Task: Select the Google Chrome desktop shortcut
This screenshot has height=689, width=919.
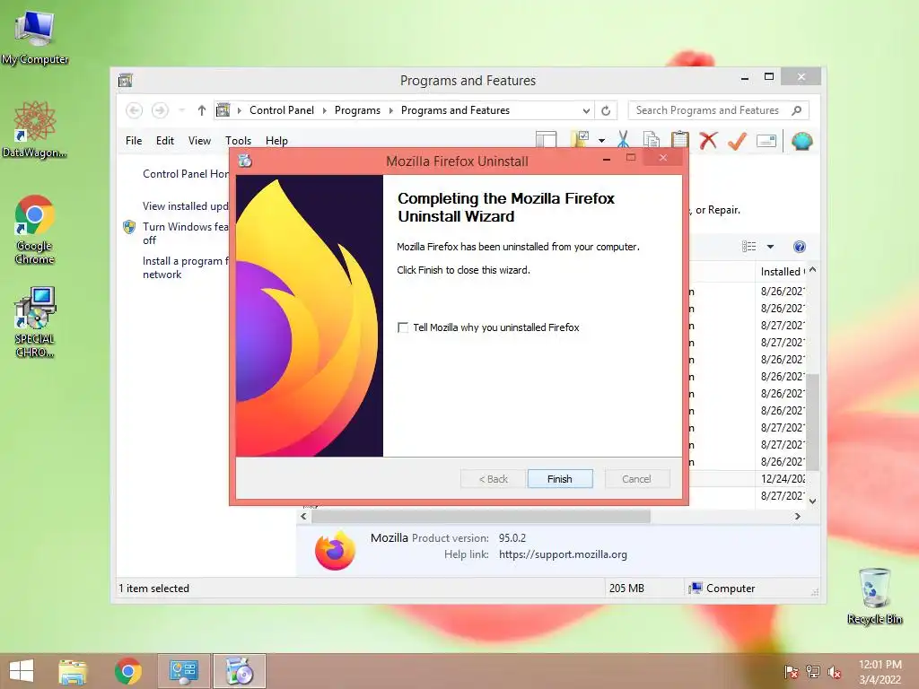Action: coord(35,231)
